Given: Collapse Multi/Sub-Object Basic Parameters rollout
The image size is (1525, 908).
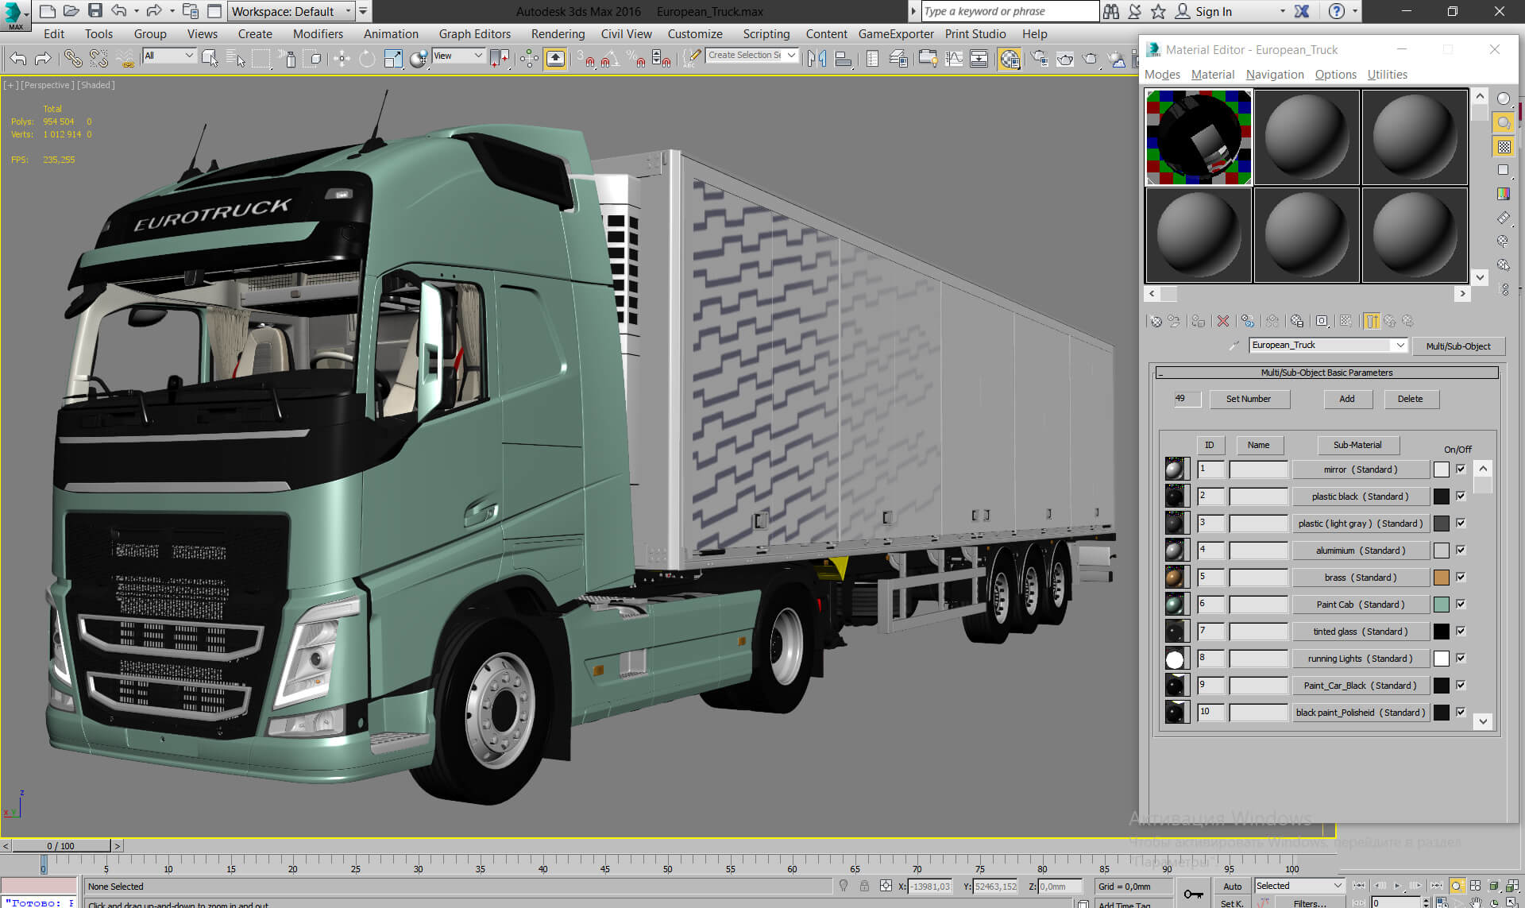Looking at the screenshot, I should pos(1326,373).
